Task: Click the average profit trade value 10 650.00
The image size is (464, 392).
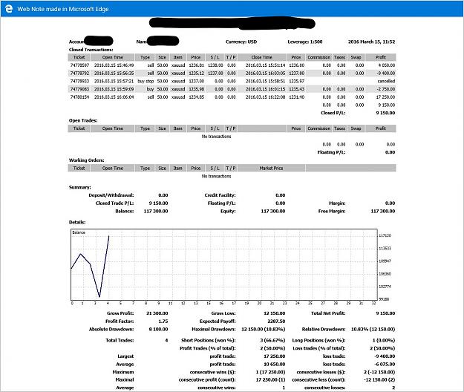Action: point(274,365)
